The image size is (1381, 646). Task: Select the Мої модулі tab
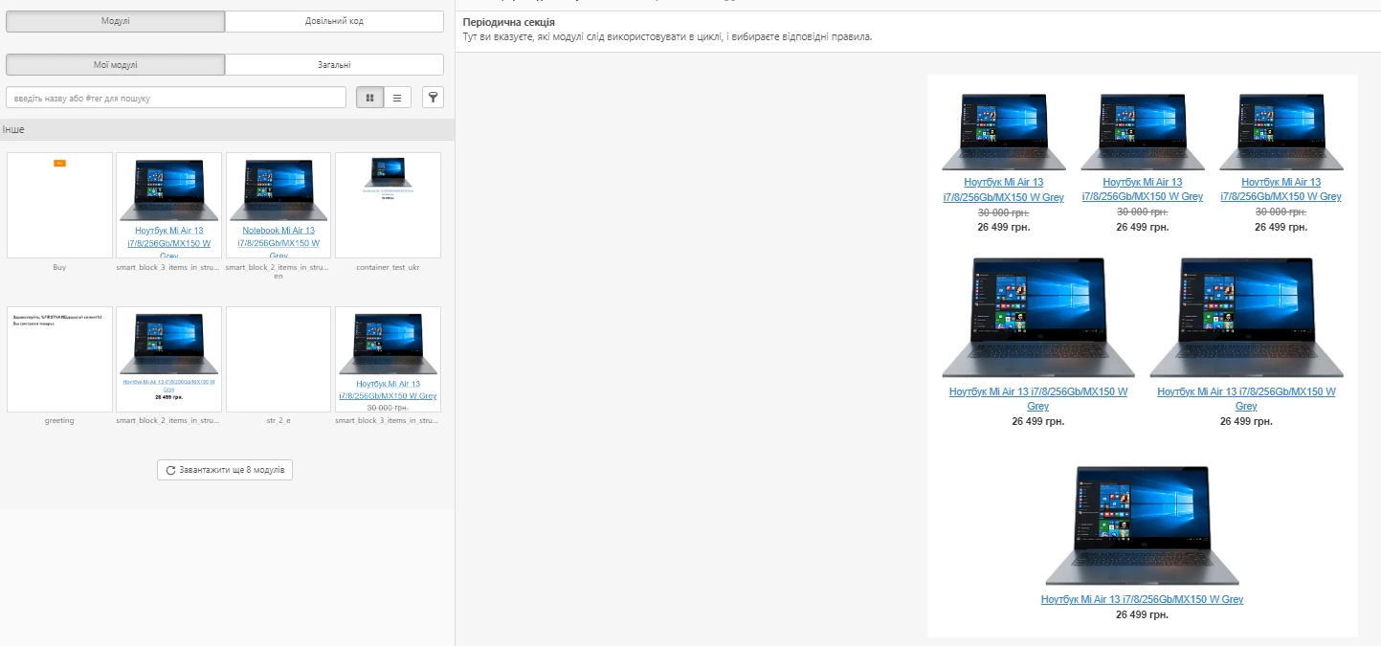[x=115, y=65]
